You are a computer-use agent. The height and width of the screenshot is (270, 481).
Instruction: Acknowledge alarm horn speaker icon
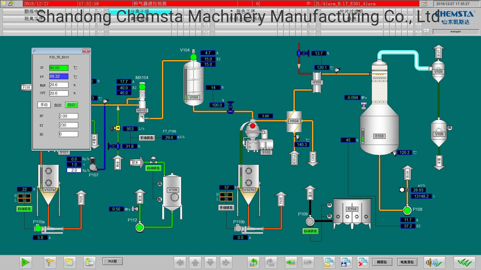[x=434, y=262]
